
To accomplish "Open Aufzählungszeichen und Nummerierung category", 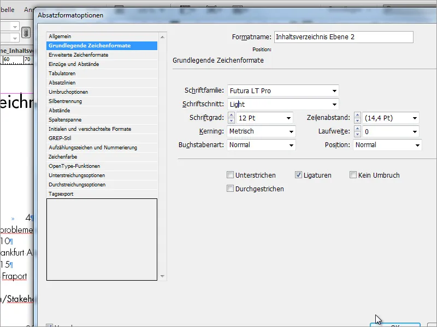I will pyautogui.click(x=102, y=148).
